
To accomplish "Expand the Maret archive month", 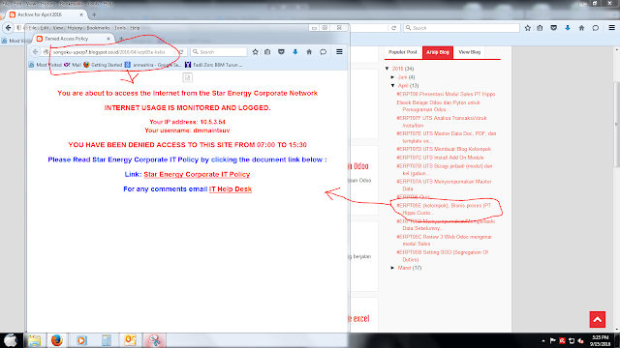I will (392, 268).
